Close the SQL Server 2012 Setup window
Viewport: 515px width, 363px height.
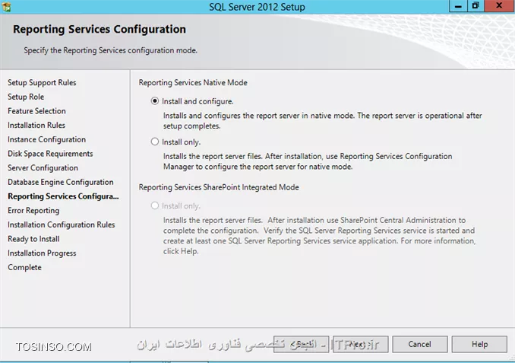pos(499,6)
